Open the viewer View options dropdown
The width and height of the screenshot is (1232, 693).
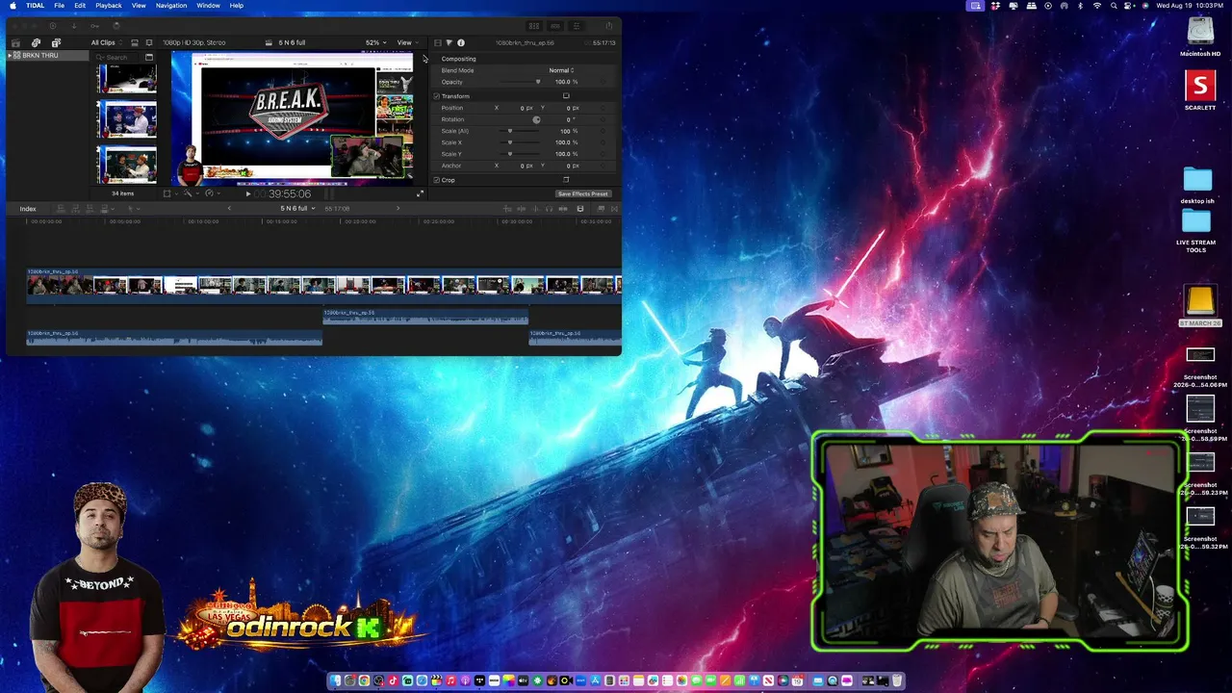(407, 42)
